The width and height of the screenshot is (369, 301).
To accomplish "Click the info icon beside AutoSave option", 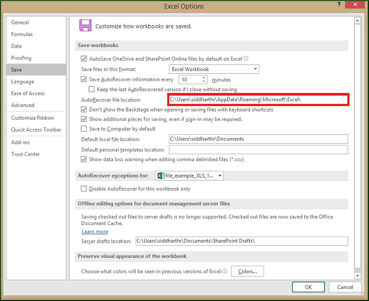I will click(246, 58).
